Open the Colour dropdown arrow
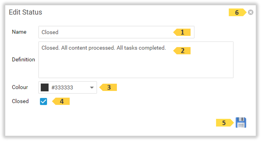Viewport: 261px width, 141px height. 92,88
